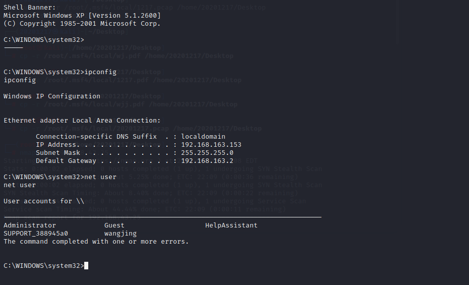Click the ipconfig command after the prompt
This screenshot has height=285, width=469.
tap(100, 72)
